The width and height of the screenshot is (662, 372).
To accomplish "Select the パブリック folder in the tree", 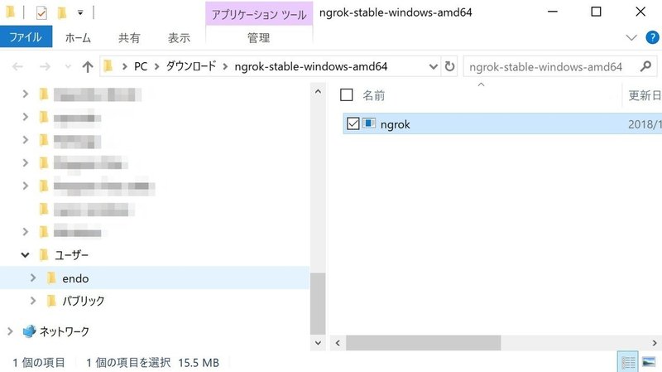I will tap(84, 301).
